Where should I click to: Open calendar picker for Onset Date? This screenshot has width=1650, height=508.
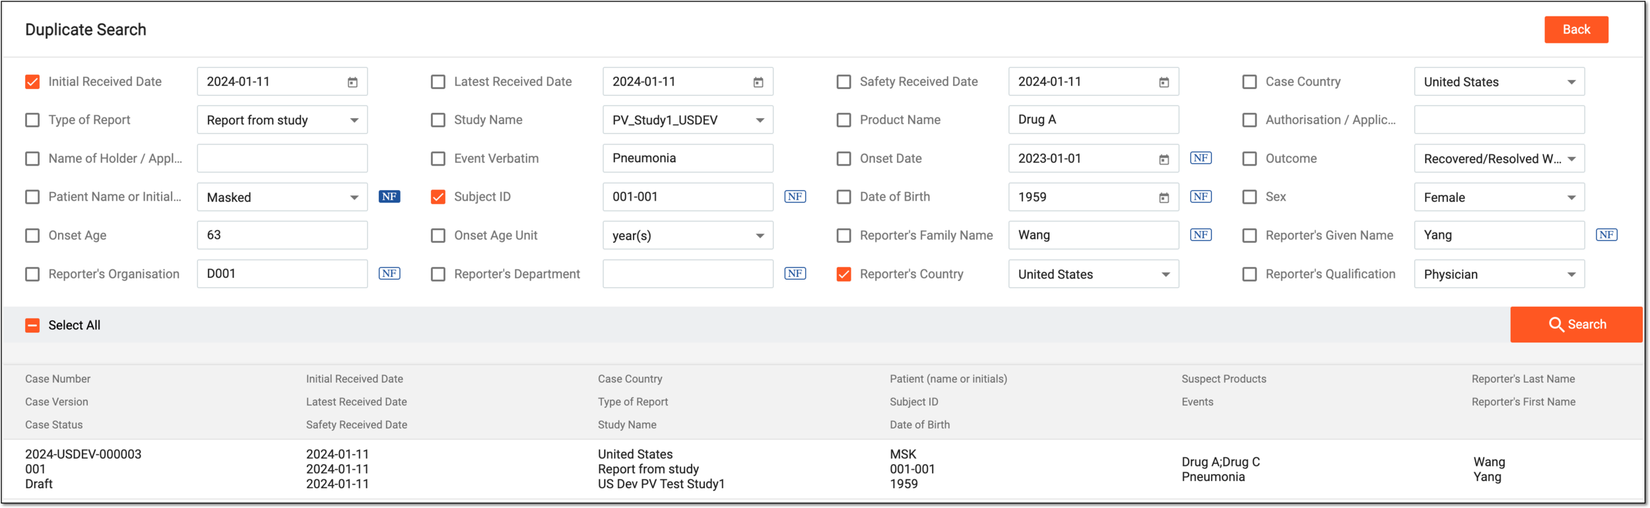pyautogui.click(x=1164, y=159)
